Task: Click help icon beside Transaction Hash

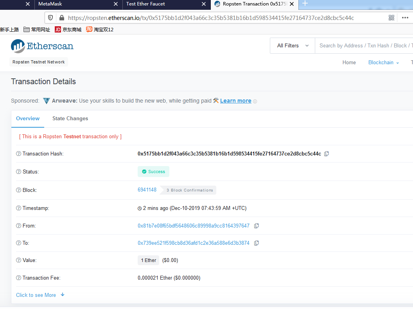Action: point(18,154)
